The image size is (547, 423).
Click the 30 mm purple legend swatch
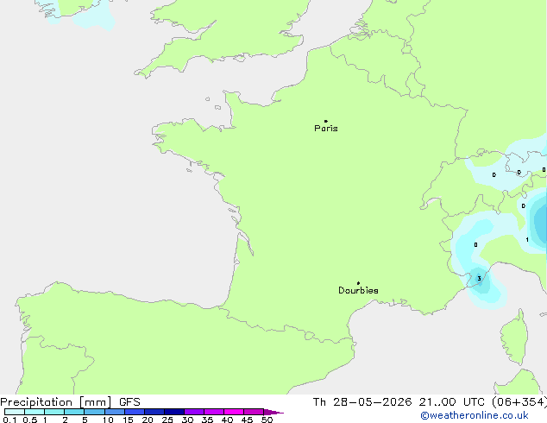(x=194, y=412)
